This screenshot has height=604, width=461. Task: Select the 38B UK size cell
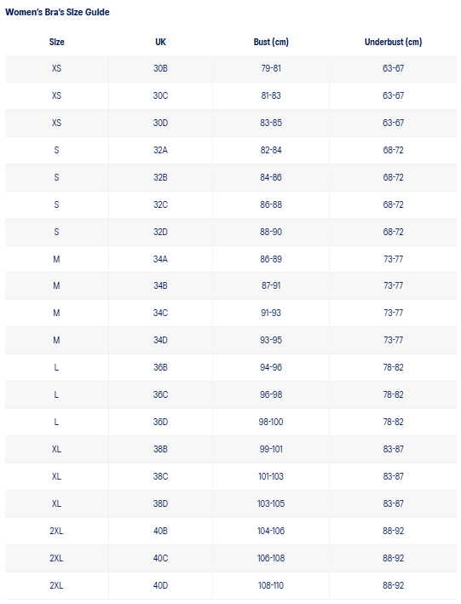tap(160, 450)
